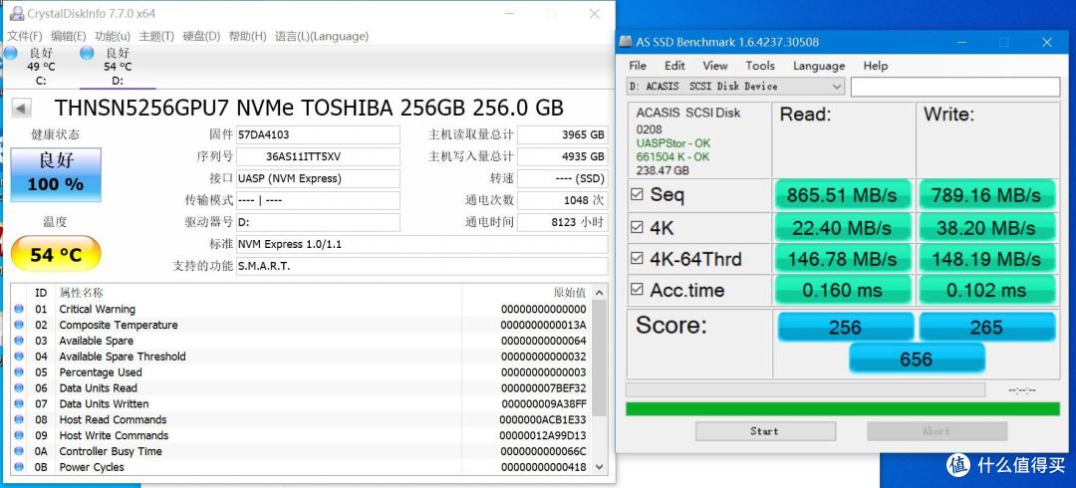Image resolution: width=1076 pixels, height=488 pixels.
Task: Click the write score 265 box
Action: point(986,328)
